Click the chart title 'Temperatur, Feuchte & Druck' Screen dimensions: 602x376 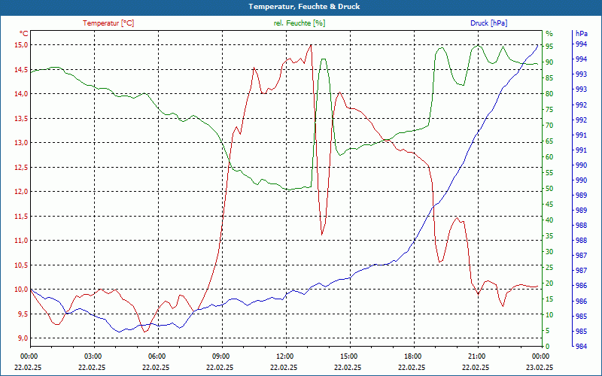pos(304,7)
